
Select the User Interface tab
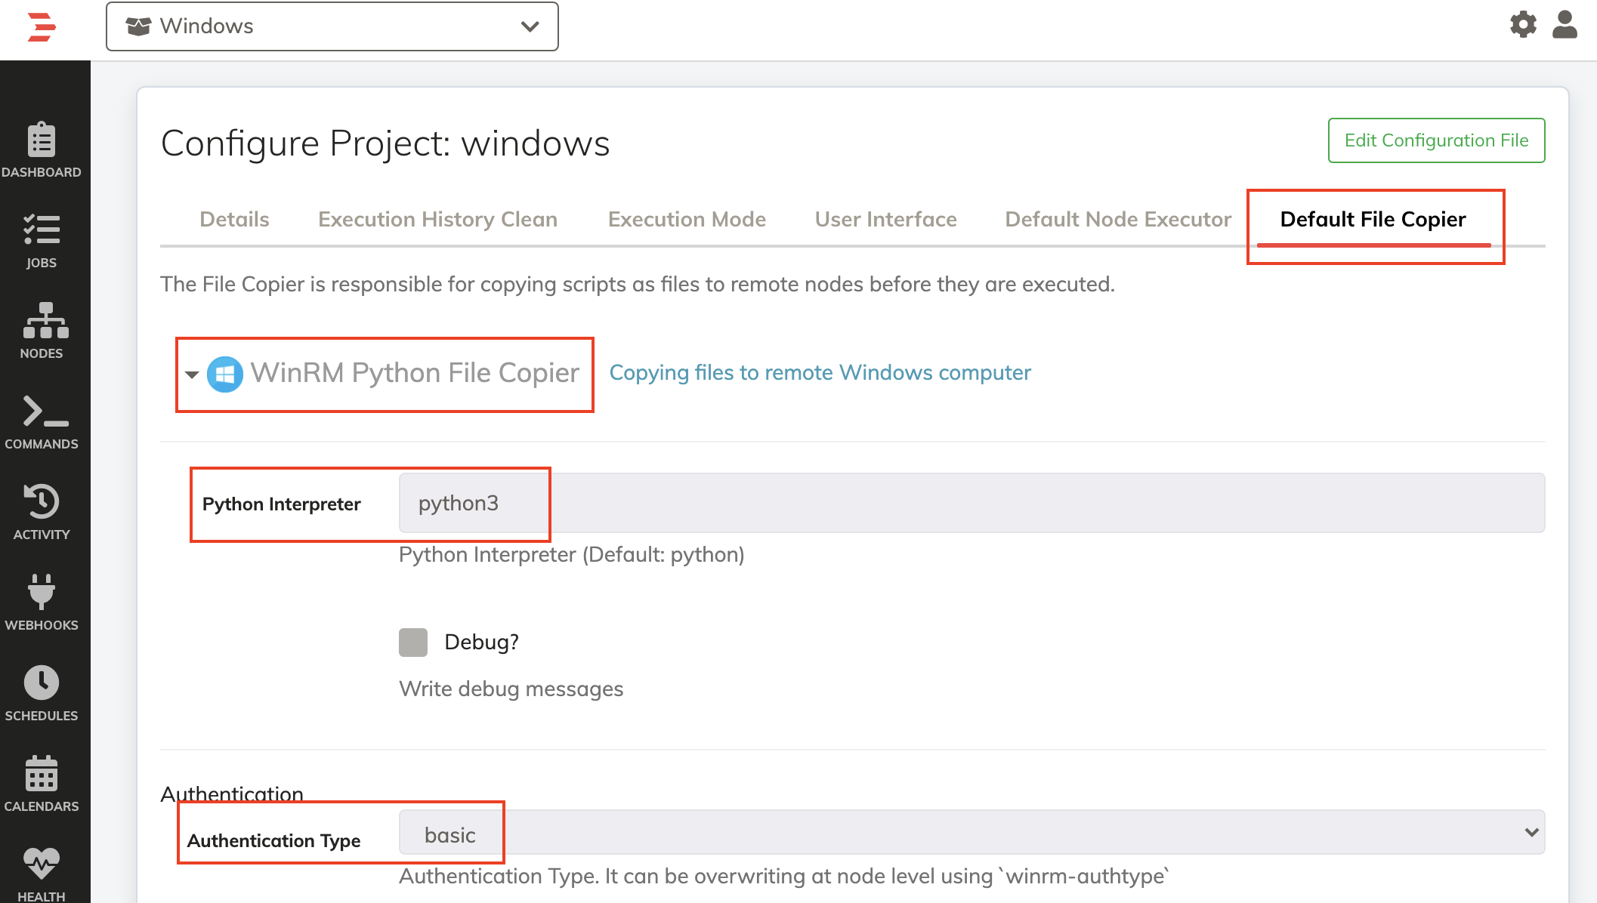tap(885, 218)
